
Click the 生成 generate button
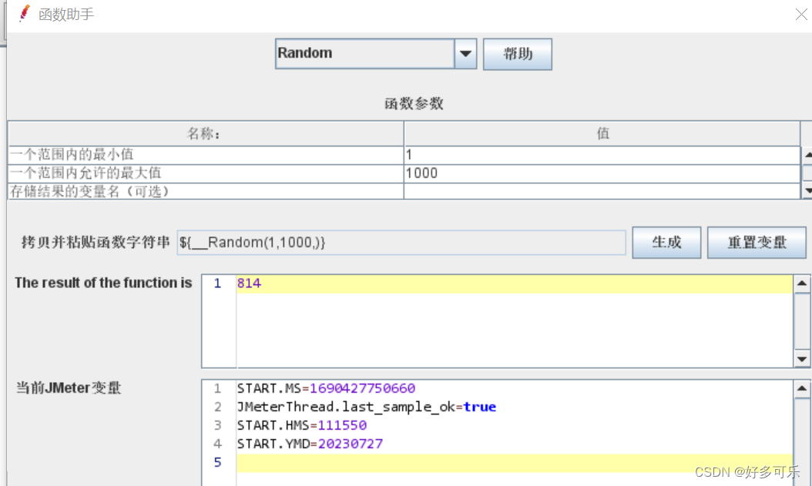(666, 242)
